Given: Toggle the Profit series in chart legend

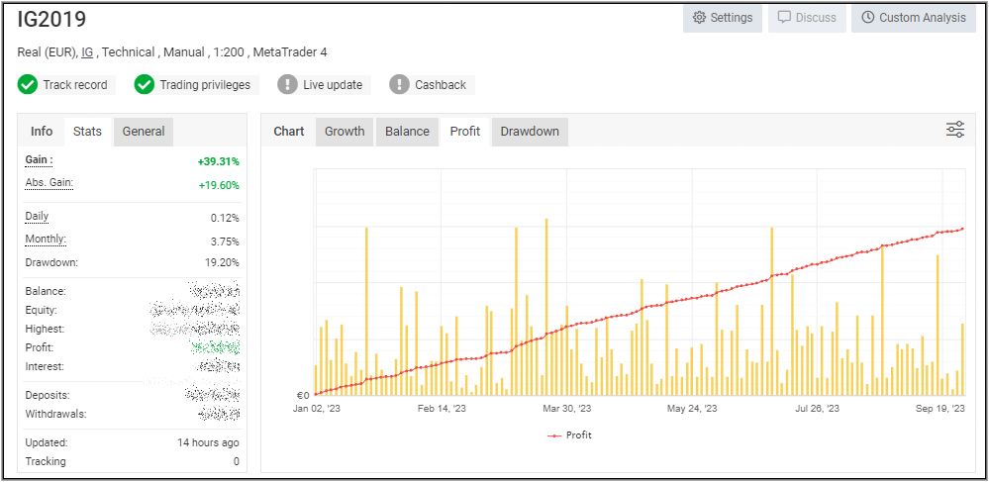Looking at the screenshot, I should click(569, 435).
